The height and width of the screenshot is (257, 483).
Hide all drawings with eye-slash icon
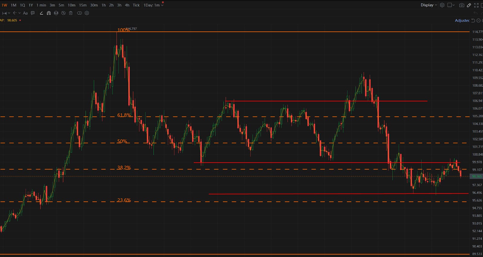click(x=63, y=13)
